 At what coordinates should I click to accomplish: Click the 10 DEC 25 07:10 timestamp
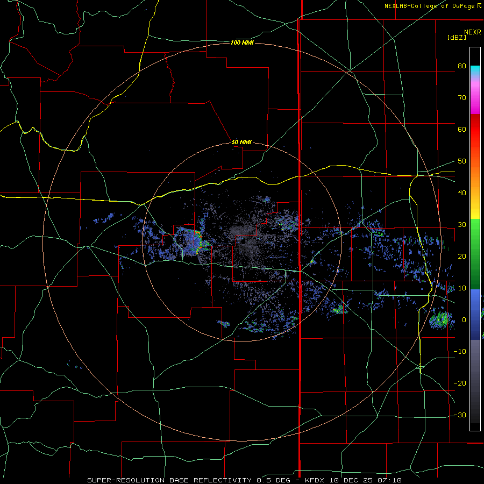pyautogui.click(x=366, y=480)
